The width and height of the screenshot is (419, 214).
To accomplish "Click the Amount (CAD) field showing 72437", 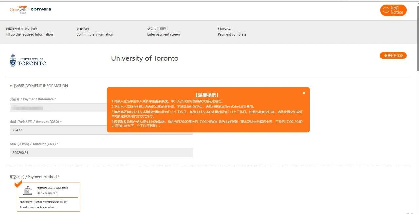I will [101, 130].
